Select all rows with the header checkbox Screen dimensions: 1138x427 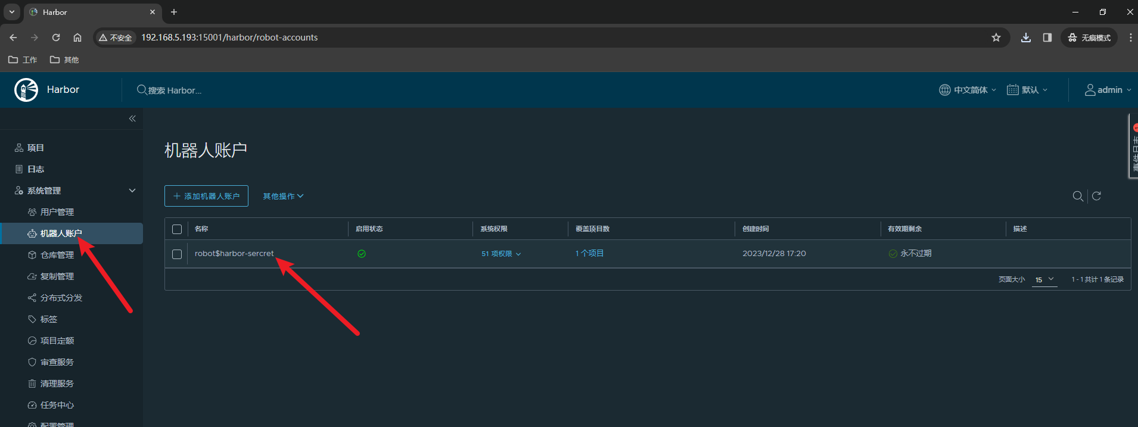click(x=177, y=229)
